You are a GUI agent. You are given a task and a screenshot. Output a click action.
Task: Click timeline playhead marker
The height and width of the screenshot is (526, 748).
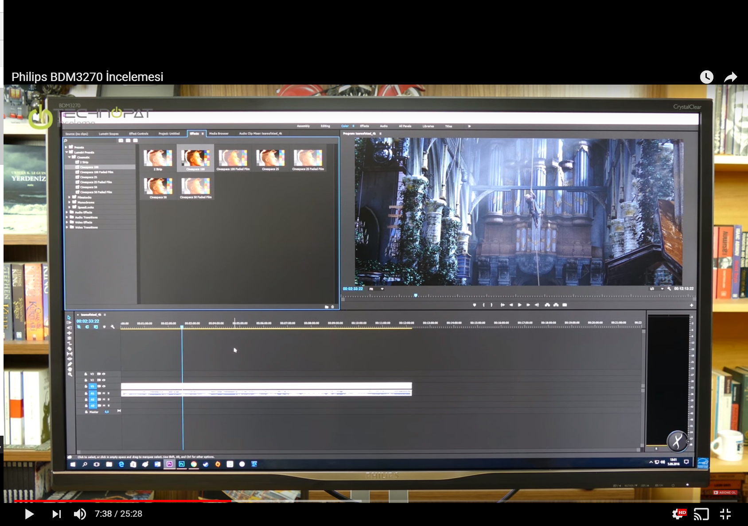click(x=182, y=327)
